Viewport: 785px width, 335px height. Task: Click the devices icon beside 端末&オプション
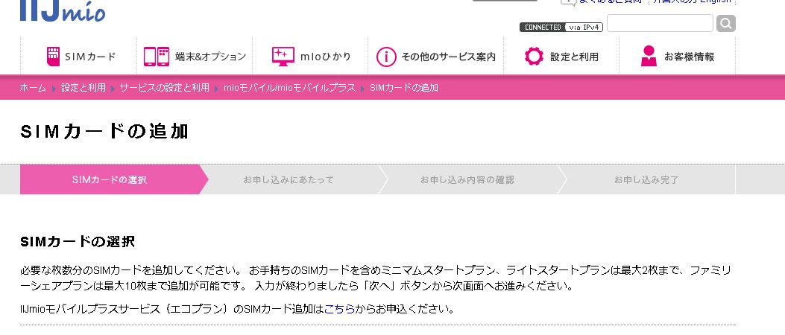[x=157, y=57]
